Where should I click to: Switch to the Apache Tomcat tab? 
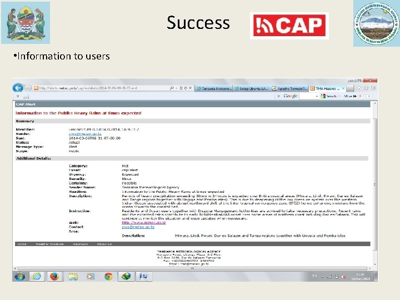[x=289, y=88]
